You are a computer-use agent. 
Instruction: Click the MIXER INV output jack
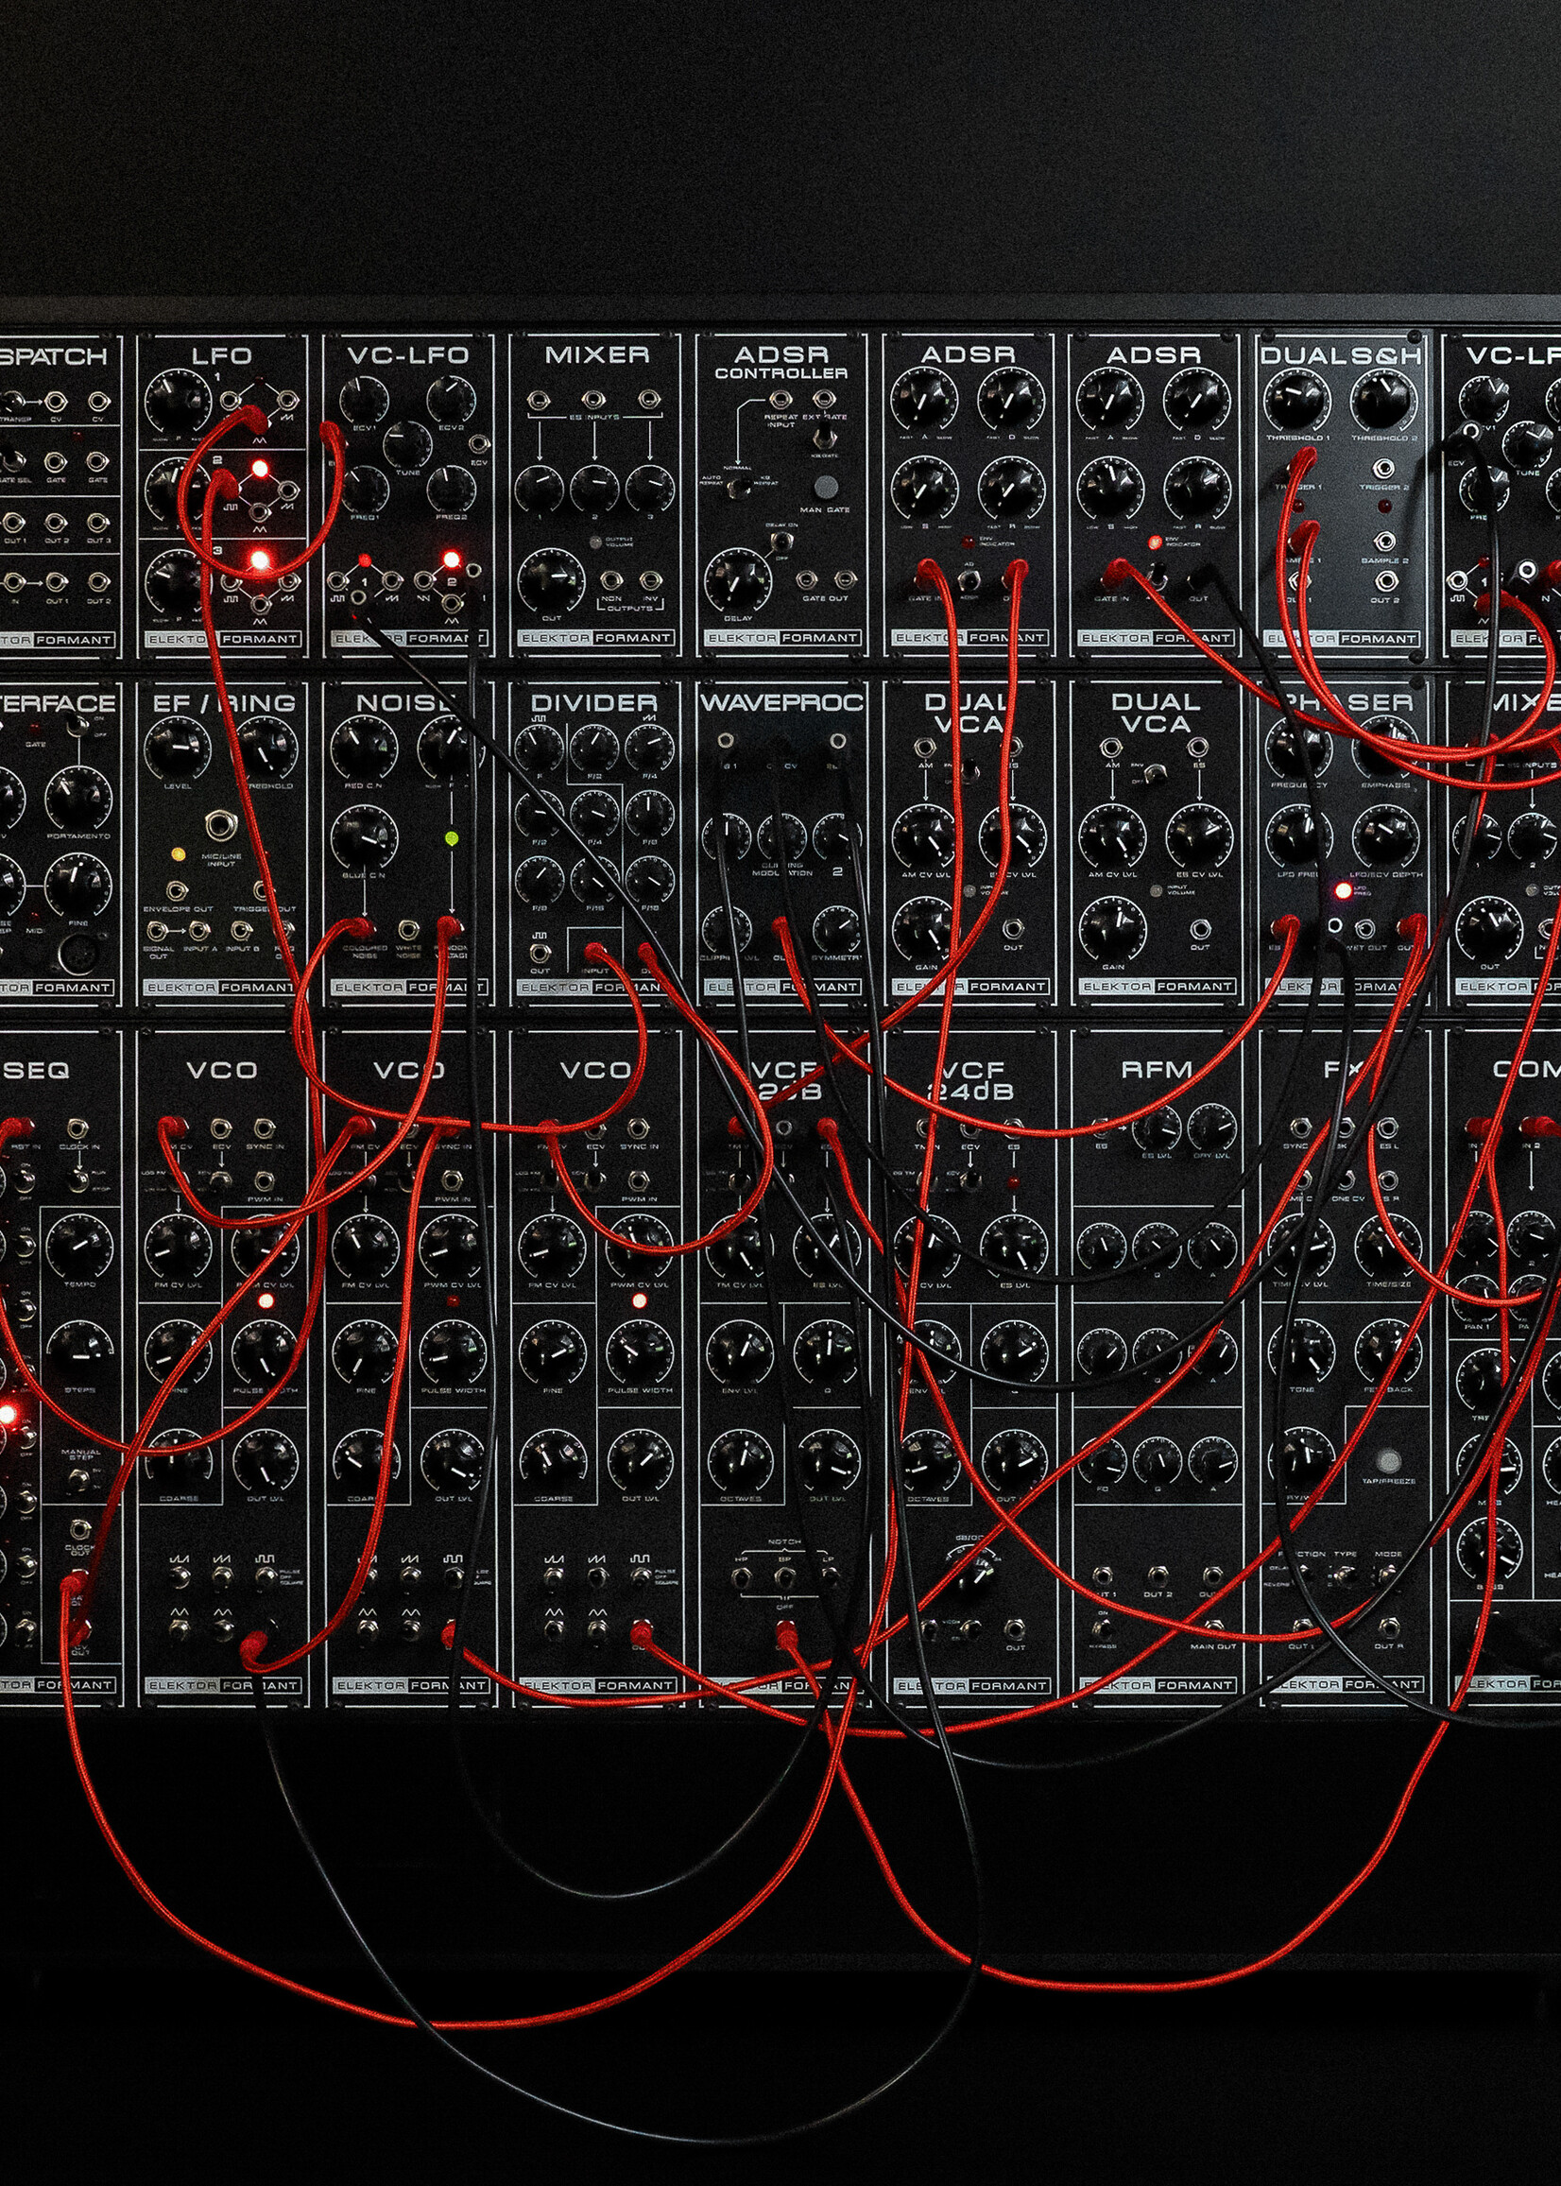(x=652, y=579)
